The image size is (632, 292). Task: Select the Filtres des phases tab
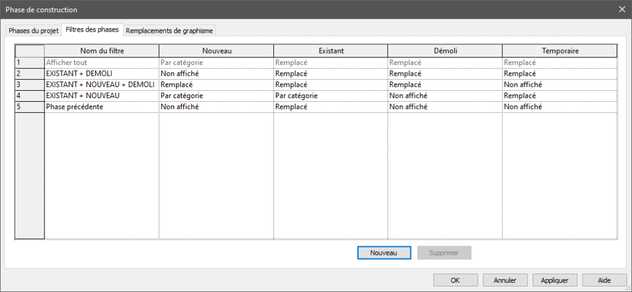(91, 30)
